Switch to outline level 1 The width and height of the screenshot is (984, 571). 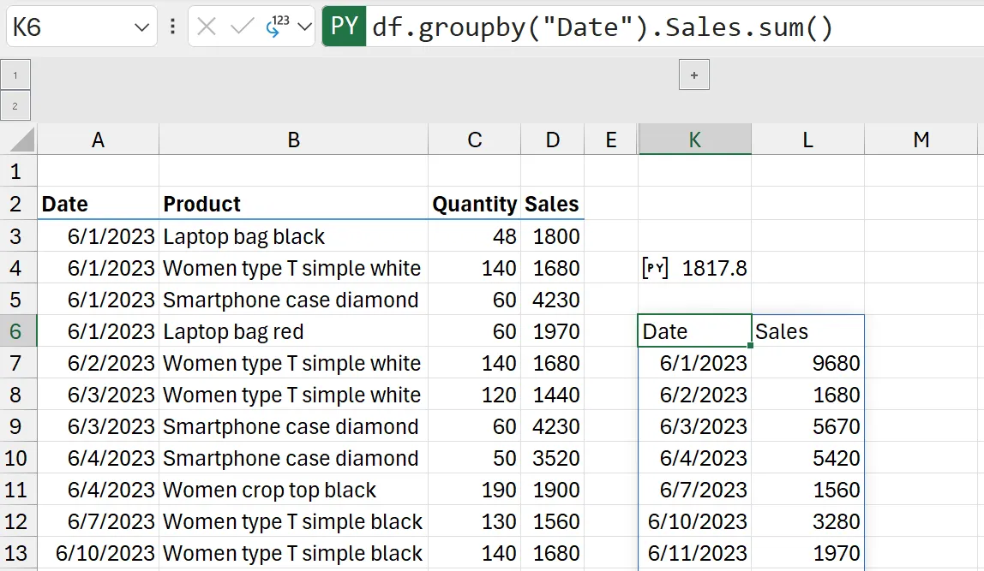(15, 75)
